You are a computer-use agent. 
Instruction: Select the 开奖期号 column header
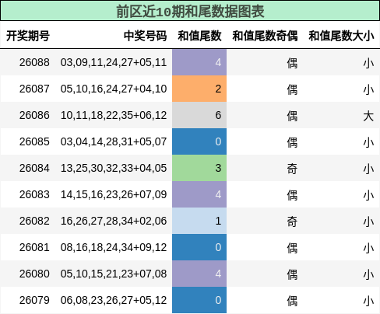pyautogui.click(x=28, y=36)
